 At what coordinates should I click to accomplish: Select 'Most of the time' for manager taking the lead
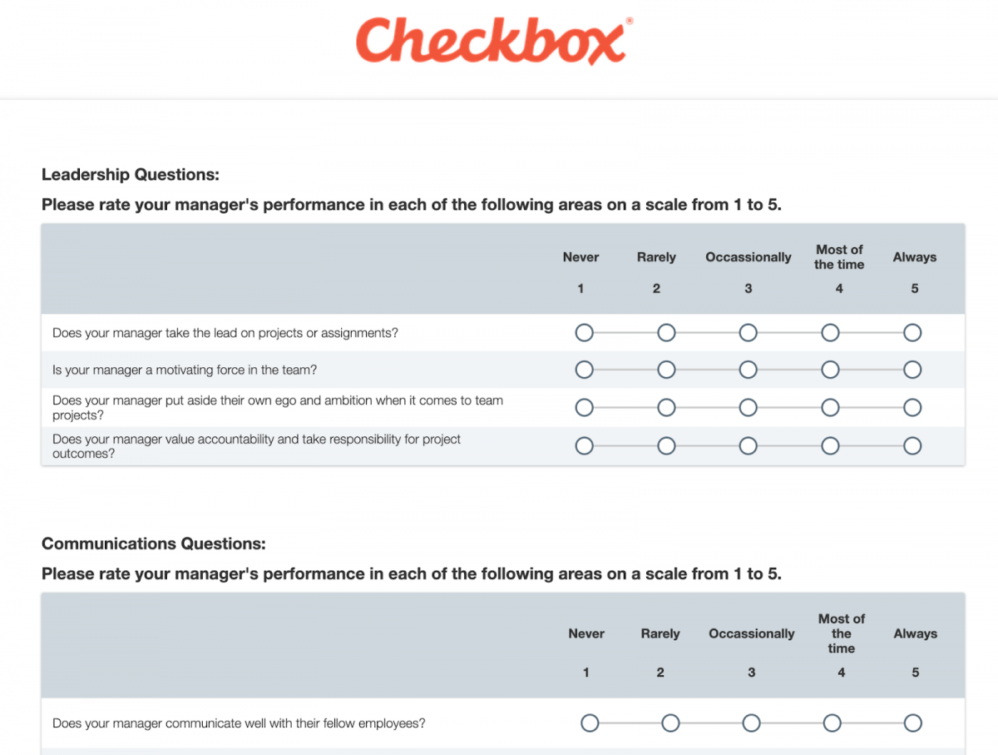[x=830, y=332]
